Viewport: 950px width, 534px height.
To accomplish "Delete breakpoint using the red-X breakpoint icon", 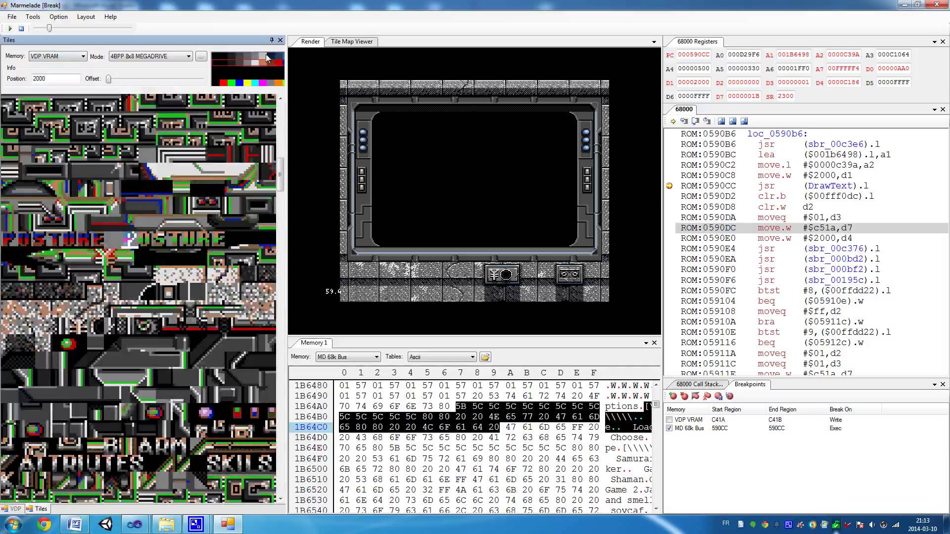I will [684, 396].
